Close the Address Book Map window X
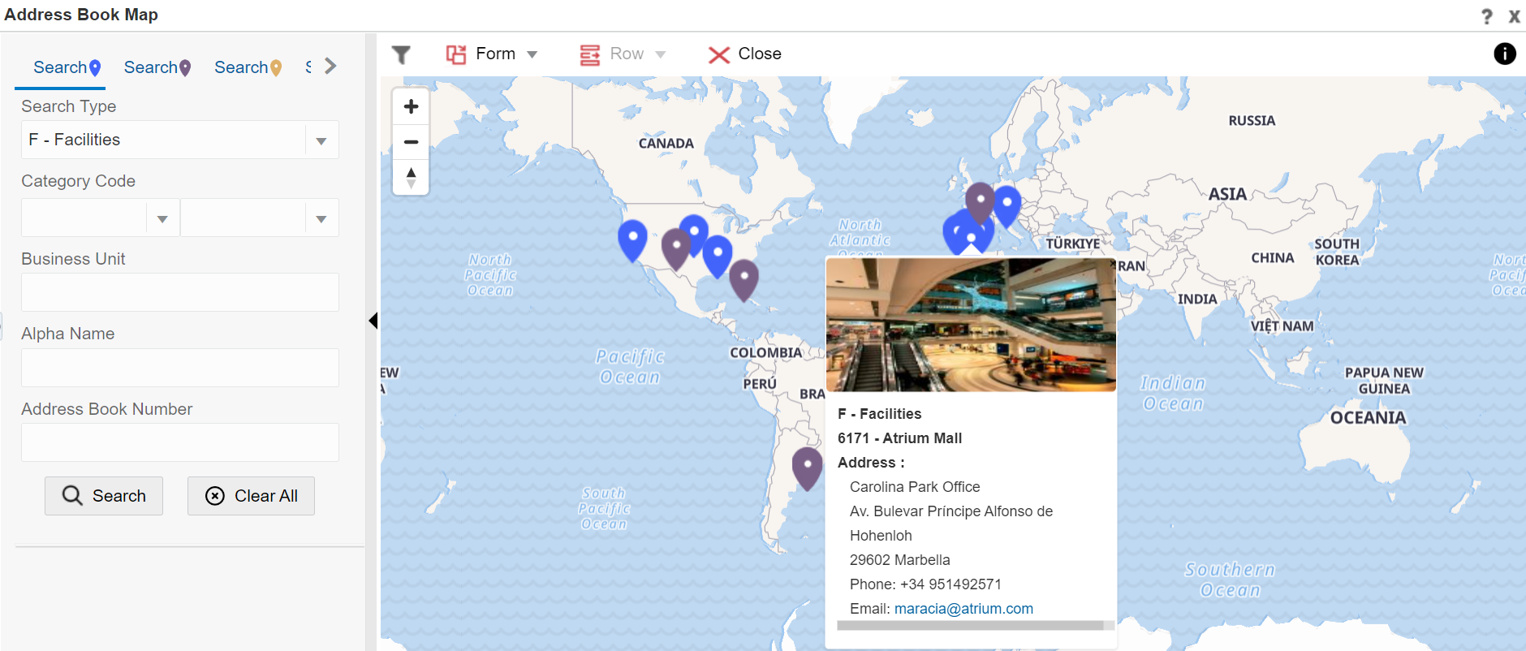The image size is (1526, 651). click(1514, 16)
